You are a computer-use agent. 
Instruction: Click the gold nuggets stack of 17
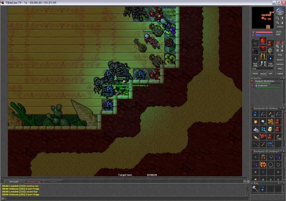click(271, 121)
